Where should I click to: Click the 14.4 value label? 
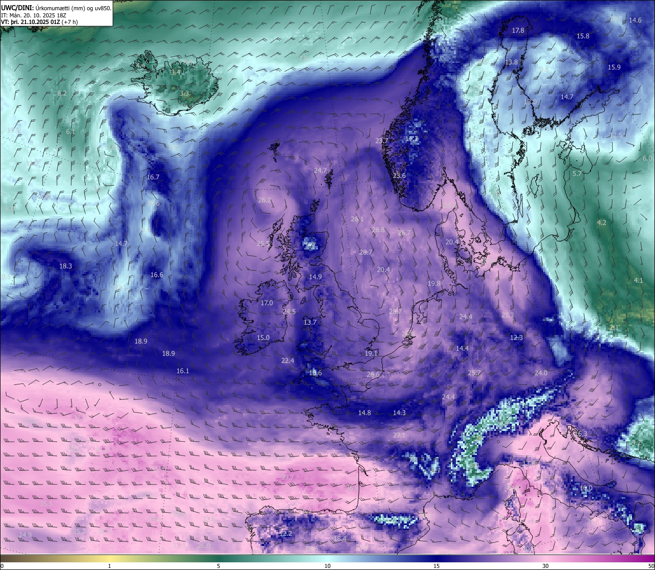[462, 349]
